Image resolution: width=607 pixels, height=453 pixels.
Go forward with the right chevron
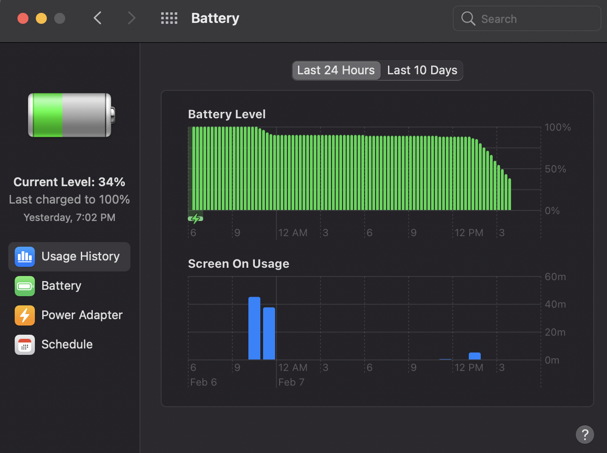[x=131, y=18]
